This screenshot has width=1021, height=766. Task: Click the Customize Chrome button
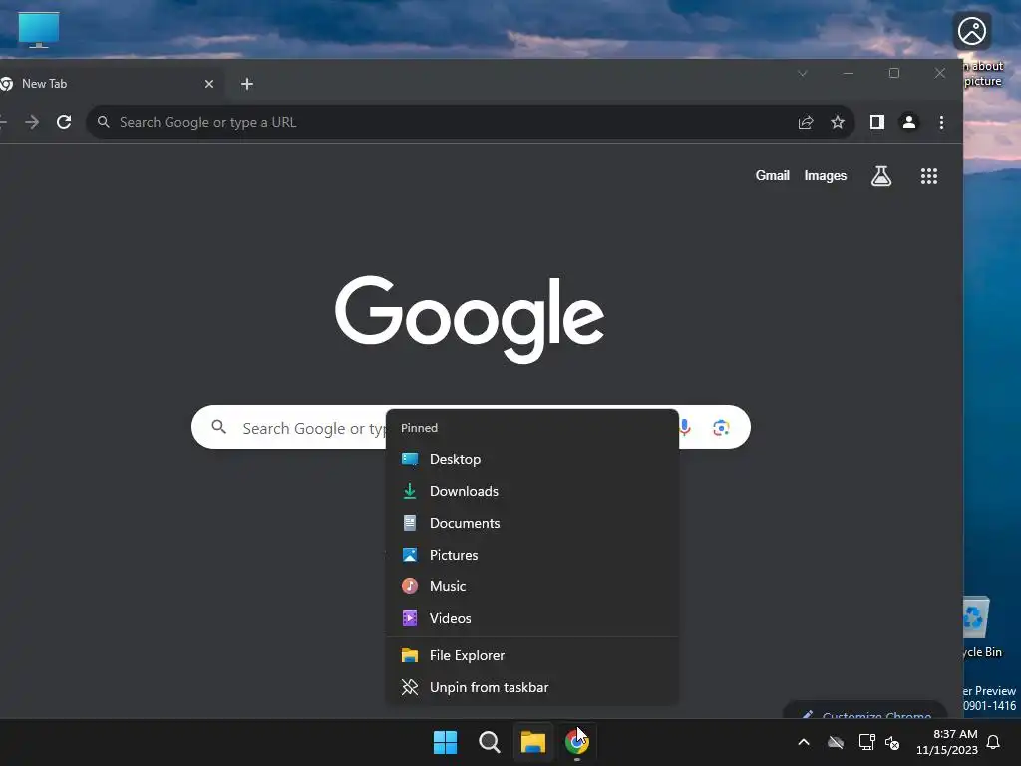pos(866,711)
